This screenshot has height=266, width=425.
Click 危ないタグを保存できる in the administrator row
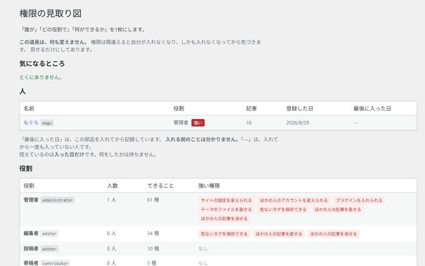click(x=283, y=210)
